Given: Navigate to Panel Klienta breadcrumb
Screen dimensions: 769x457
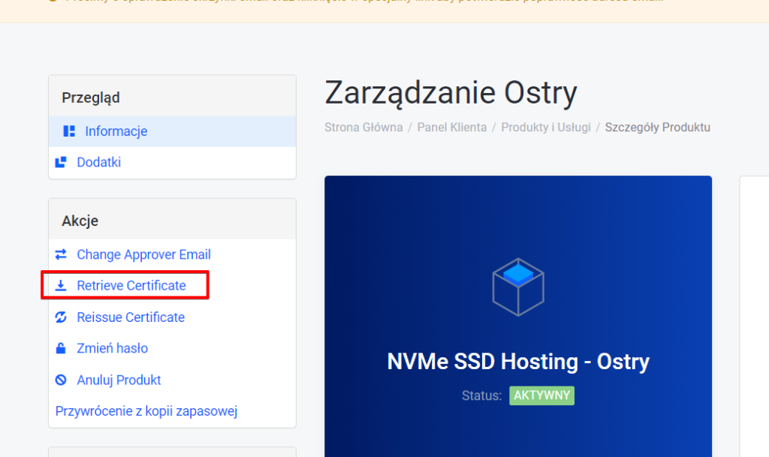Looking at the screenshot, I should (x=451, y=128).
